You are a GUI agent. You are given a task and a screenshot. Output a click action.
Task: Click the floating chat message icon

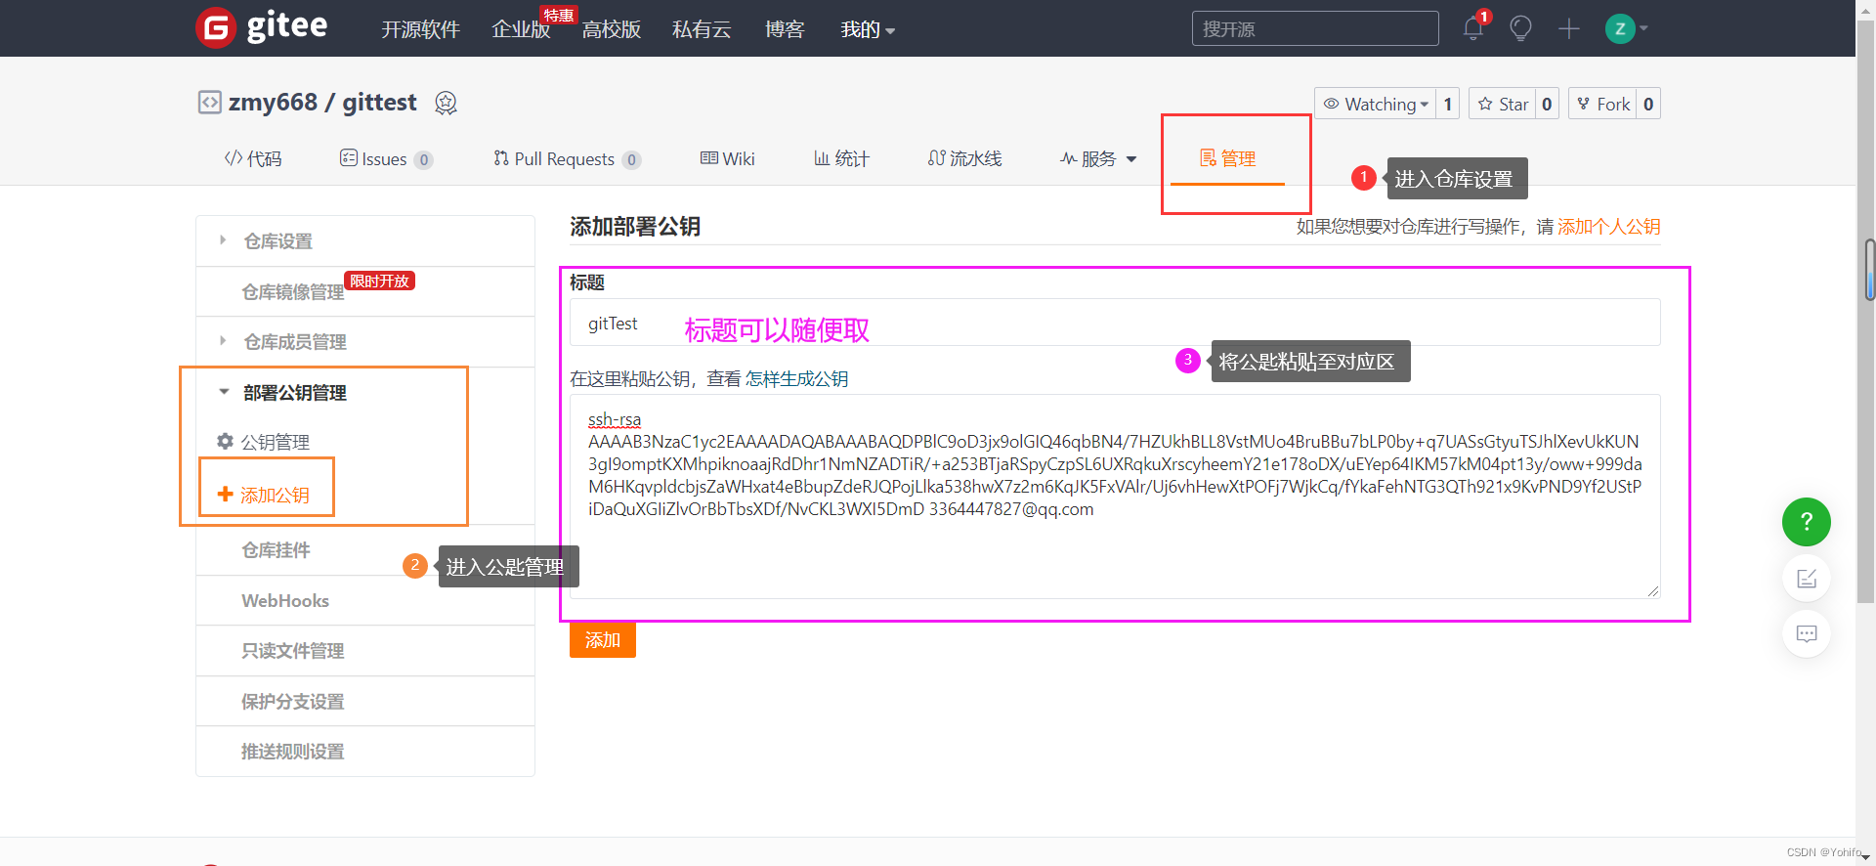[1806, 633]
